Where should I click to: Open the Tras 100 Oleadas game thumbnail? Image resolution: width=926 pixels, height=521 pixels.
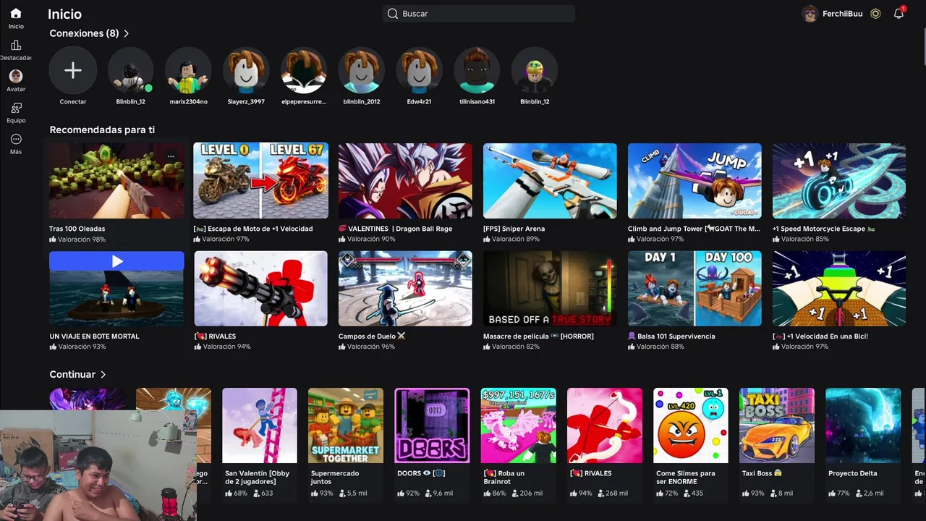tap(116, 181)
